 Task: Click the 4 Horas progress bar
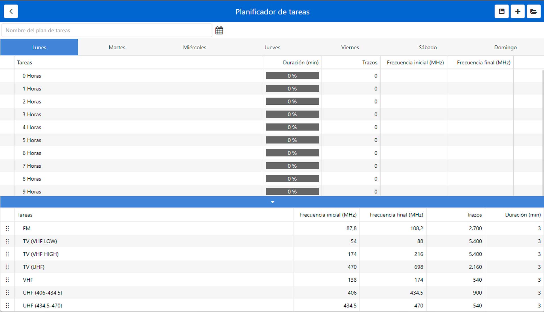coord(292,127)
